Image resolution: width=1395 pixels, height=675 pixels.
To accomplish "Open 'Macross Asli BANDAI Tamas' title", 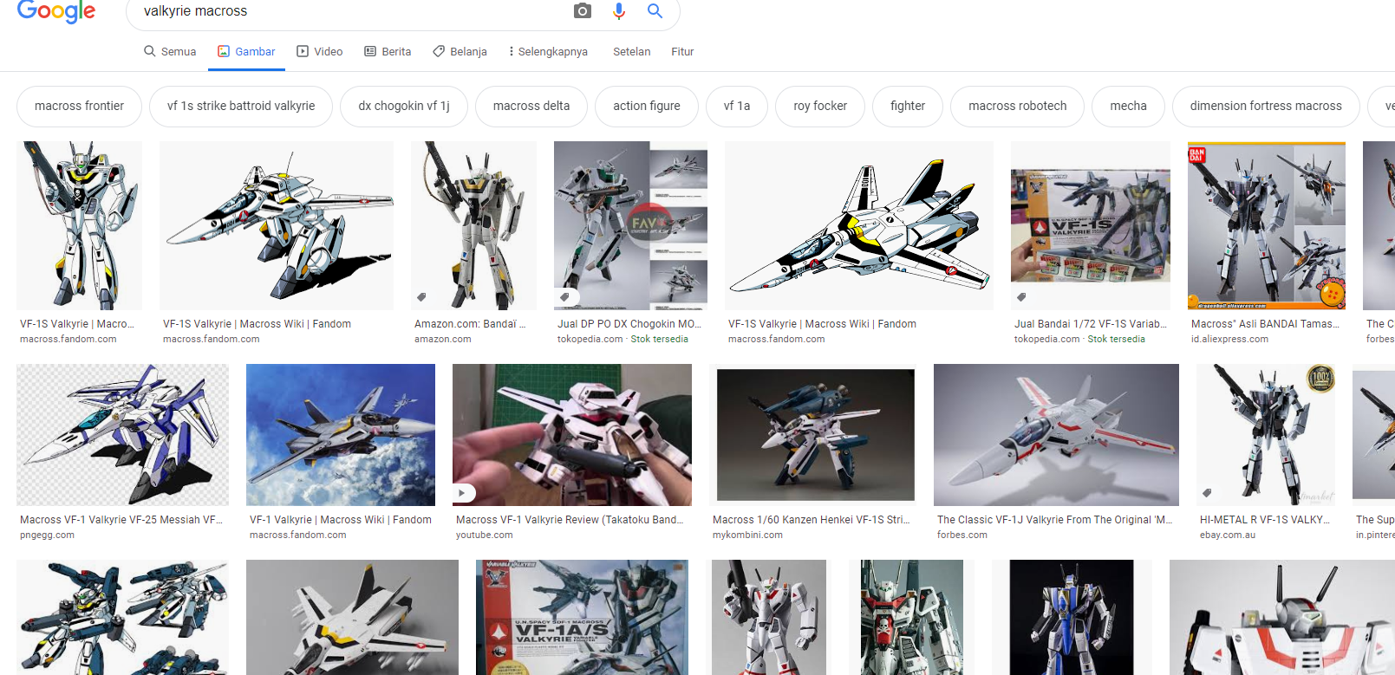I will click(1265, 324).
